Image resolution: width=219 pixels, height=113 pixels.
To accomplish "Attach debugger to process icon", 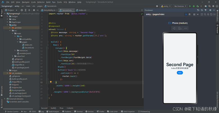I will coord(197,6).
